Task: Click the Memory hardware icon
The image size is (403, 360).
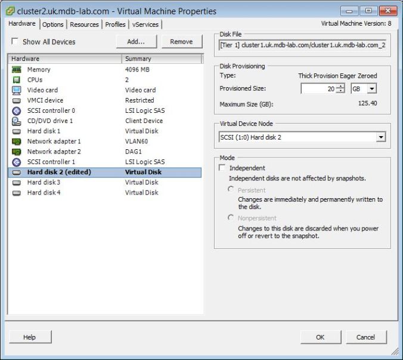Action: [16, 70]
